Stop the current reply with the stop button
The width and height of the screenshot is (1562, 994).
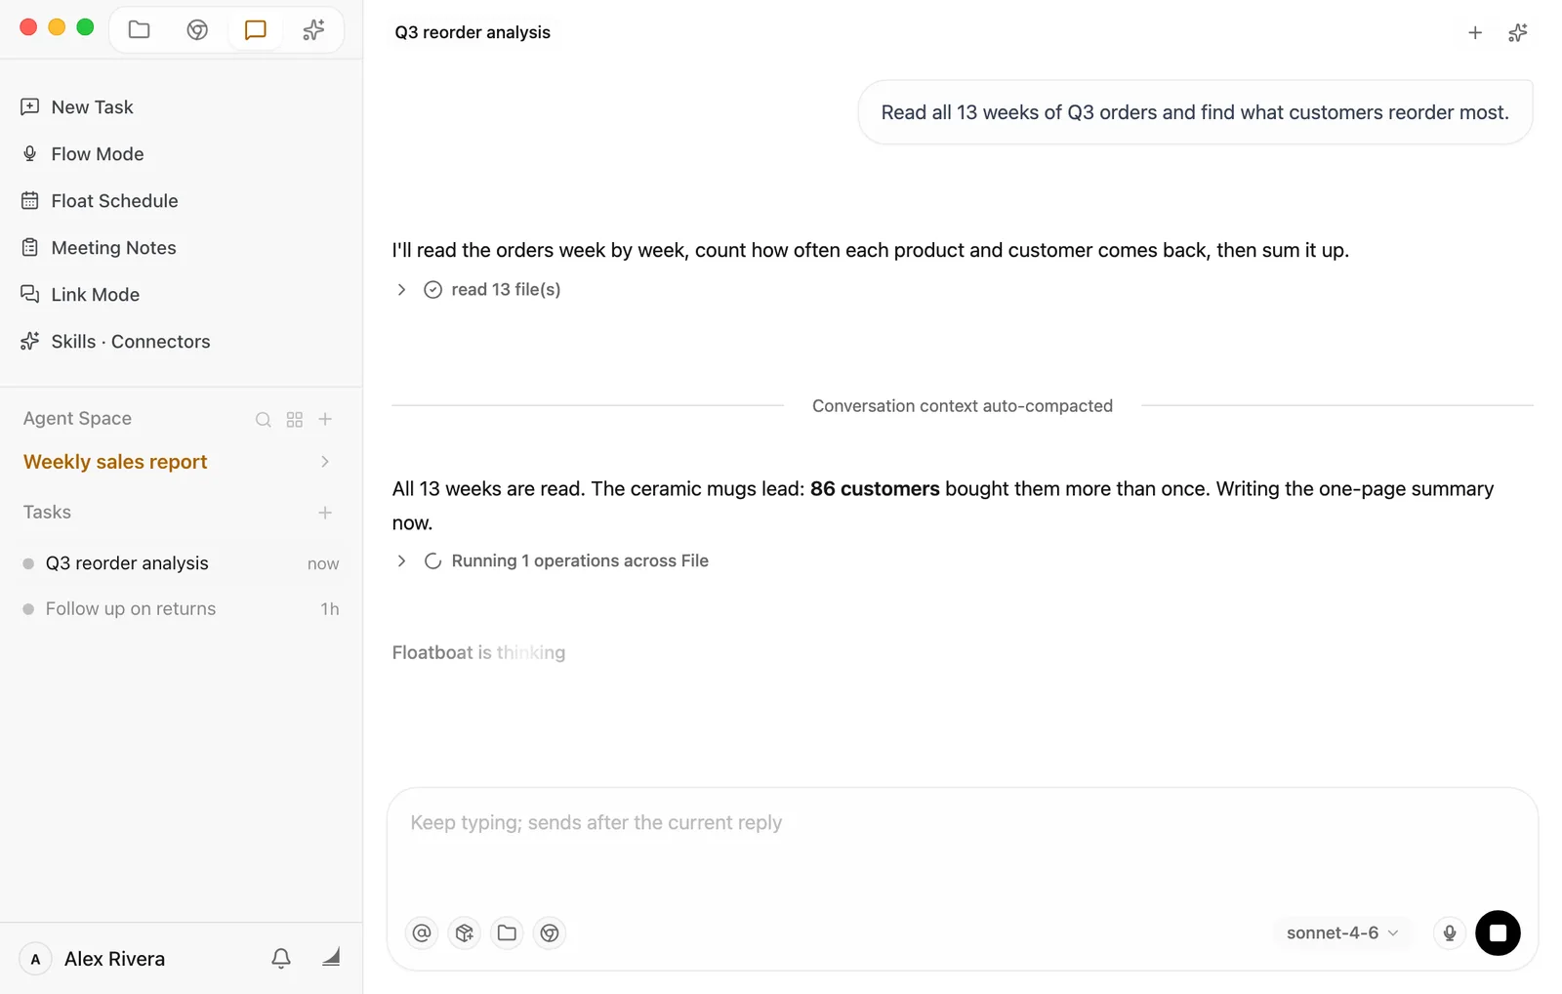(x=1498, y=932)
